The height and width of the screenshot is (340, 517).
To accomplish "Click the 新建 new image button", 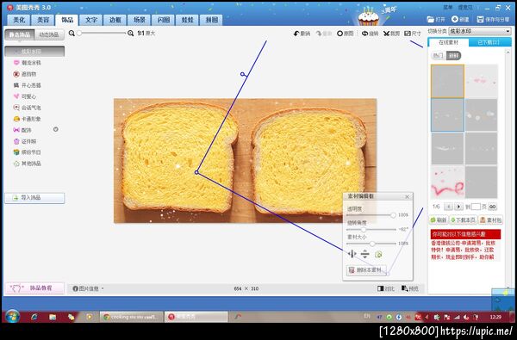I will (460, 20).
